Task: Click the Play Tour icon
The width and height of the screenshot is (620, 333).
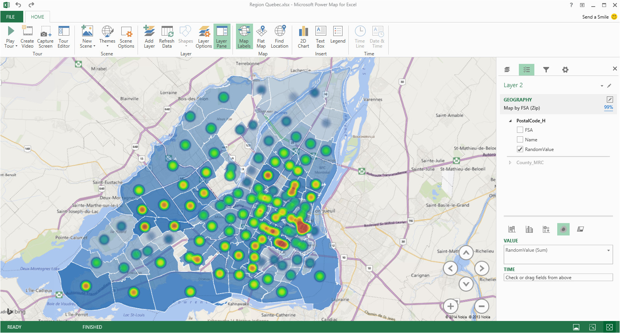Action: [x=11, y=31]
